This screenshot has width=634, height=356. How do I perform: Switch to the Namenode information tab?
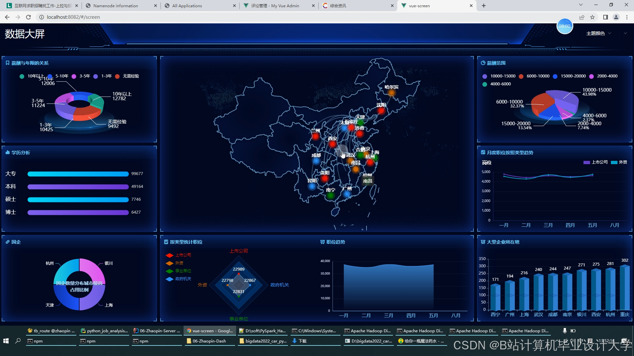click(x=116, y=6)
